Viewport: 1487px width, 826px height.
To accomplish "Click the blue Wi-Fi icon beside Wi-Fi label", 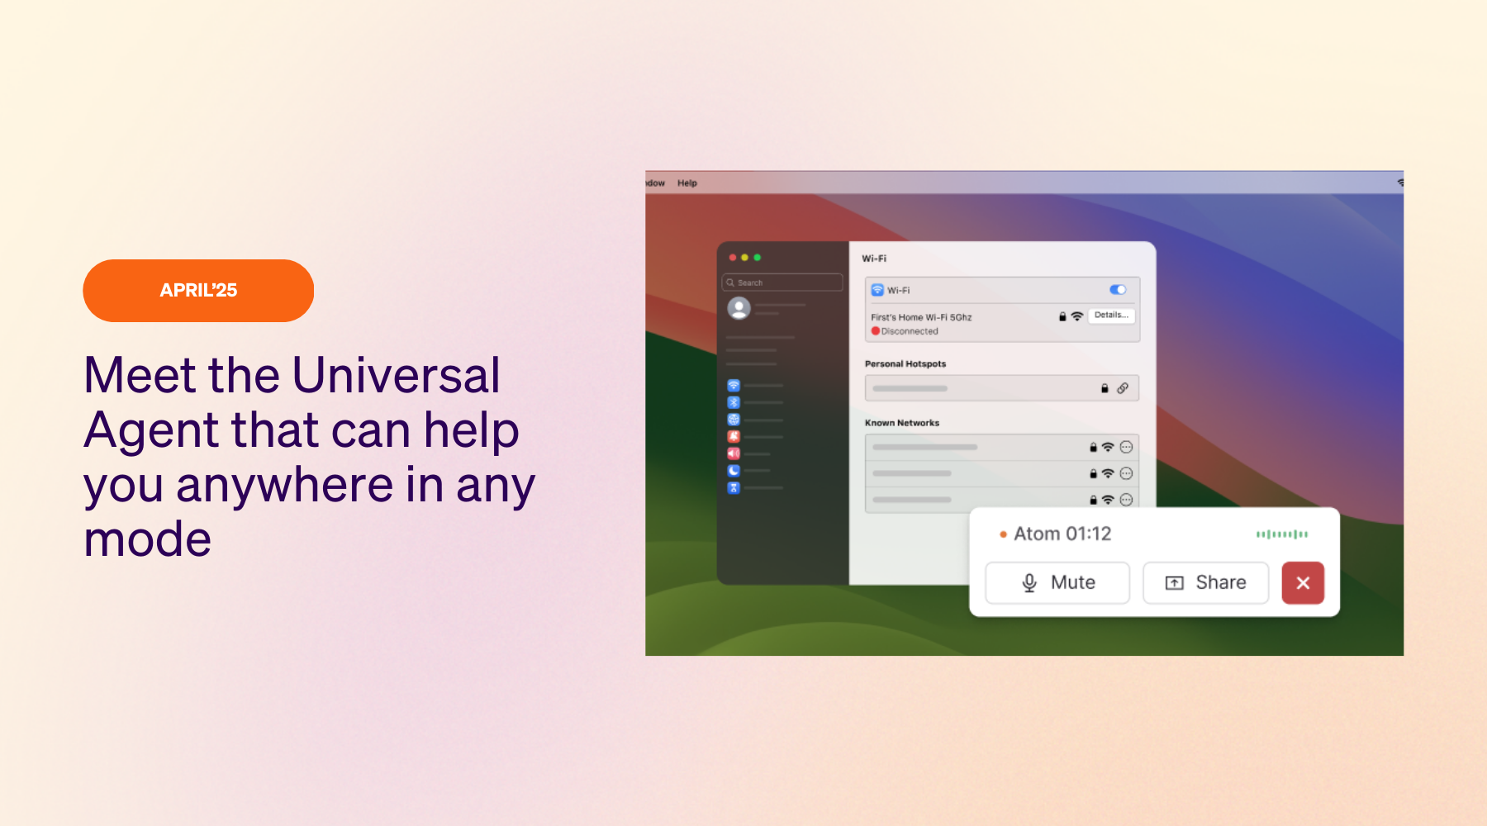I will (877, 290).
